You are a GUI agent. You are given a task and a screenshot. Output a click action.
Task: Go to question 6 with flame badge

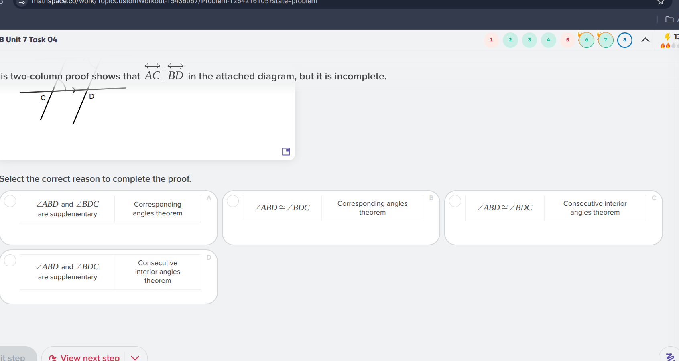click(586, 40)
